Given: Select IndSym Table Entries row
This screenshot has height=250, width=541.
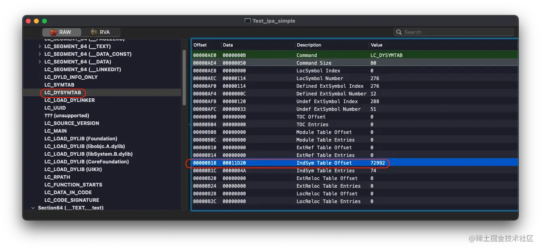Looking at the screenshot, I should pos(355,170).
